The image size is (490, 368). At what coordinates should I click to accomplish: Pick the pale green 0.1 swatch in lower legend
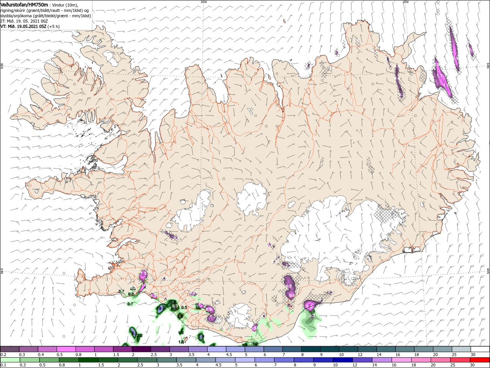coord(10,360)
